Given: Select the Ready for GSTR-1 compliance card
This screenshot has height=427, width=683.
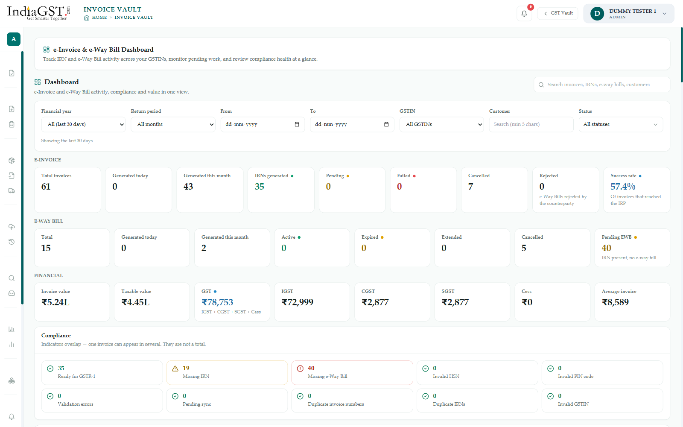Looking at the screenshot, I should (x=102, y=372).
